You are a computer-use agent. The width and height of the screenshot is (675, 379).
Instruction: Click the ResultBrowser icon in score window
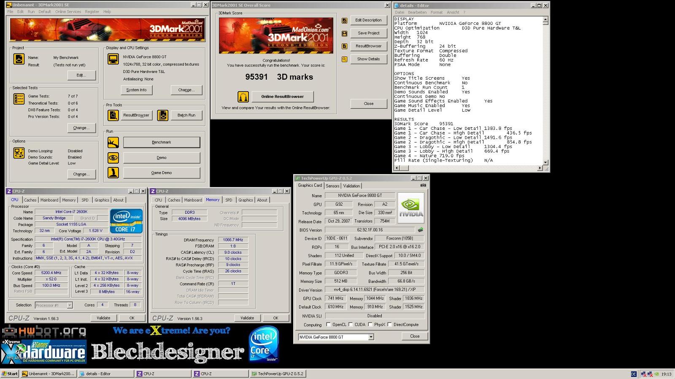[344, 46]
